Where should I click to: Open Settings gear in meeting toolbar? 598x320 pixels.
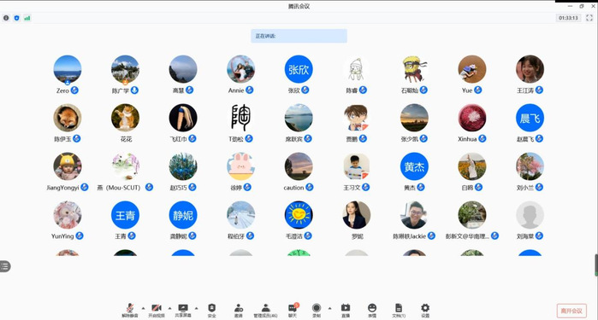pyautogui.click(x=425, y=310)
